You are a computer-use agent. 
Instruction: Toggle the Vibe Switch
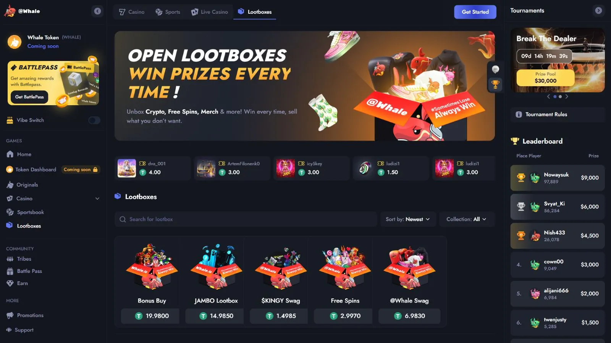pos(94,120)
